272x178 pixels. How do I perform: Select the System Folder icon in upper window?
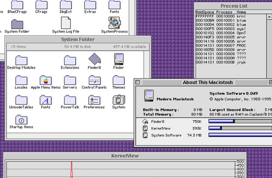(17, 24)
